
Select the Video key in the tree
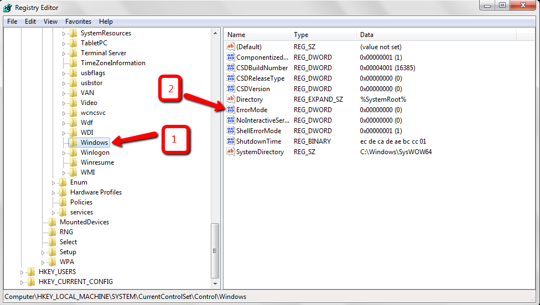pyautogui.click(x=89, y=102)
